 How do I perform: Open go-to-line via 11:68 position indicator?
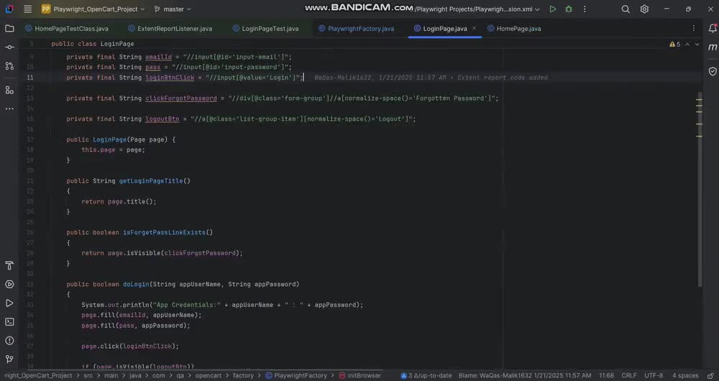[606, 375]
